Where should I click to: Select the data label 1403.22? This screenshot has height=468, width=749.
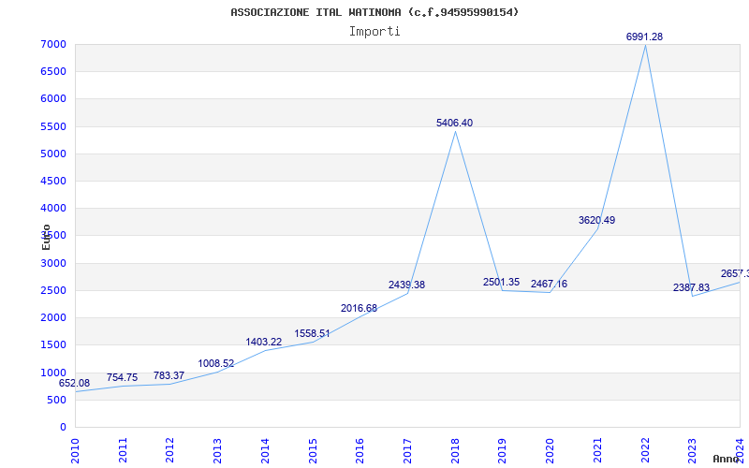(264, 343)
